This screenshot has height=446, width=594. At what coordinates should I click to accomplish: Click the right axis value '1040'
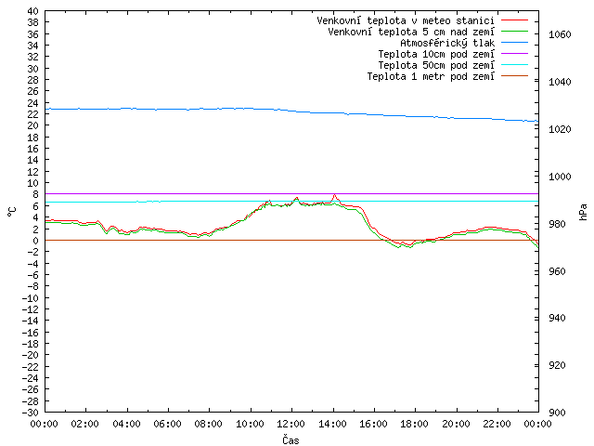(560, 82)
